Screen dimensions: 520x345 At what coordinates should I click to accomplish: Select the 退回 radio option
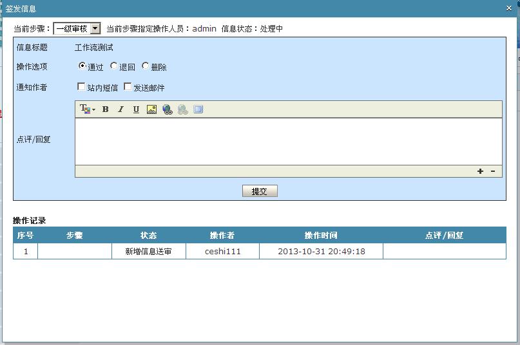coord(114,66)
